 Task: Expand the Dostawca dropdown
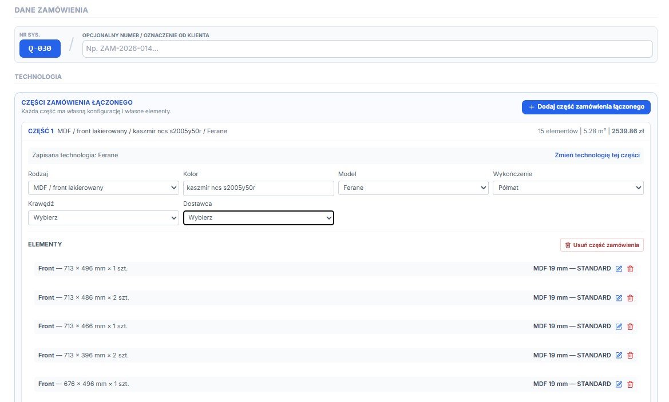(x=259, y=218)
